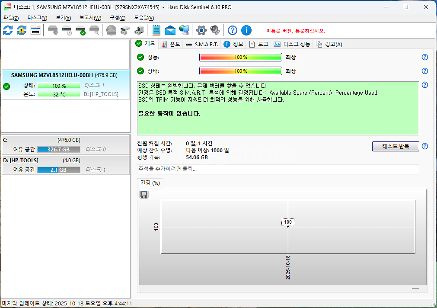Click the comment input field

point(278,169)
